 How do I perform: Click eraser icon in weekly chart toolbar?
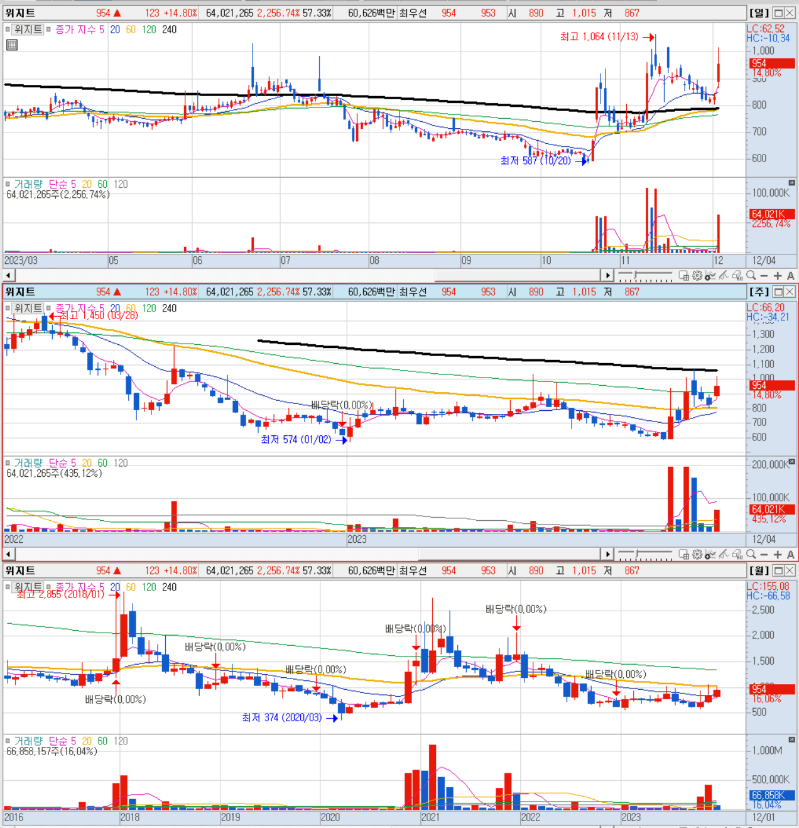coord(737,555)
